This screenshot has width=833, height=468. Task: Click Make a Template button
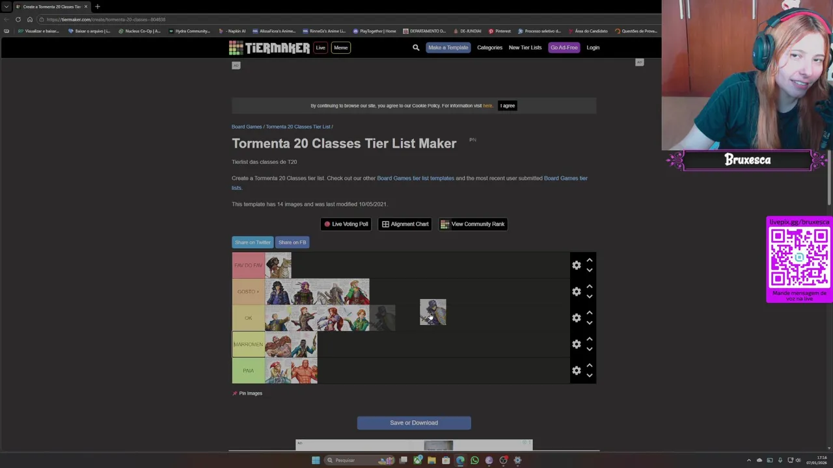[x=448, y=47]
